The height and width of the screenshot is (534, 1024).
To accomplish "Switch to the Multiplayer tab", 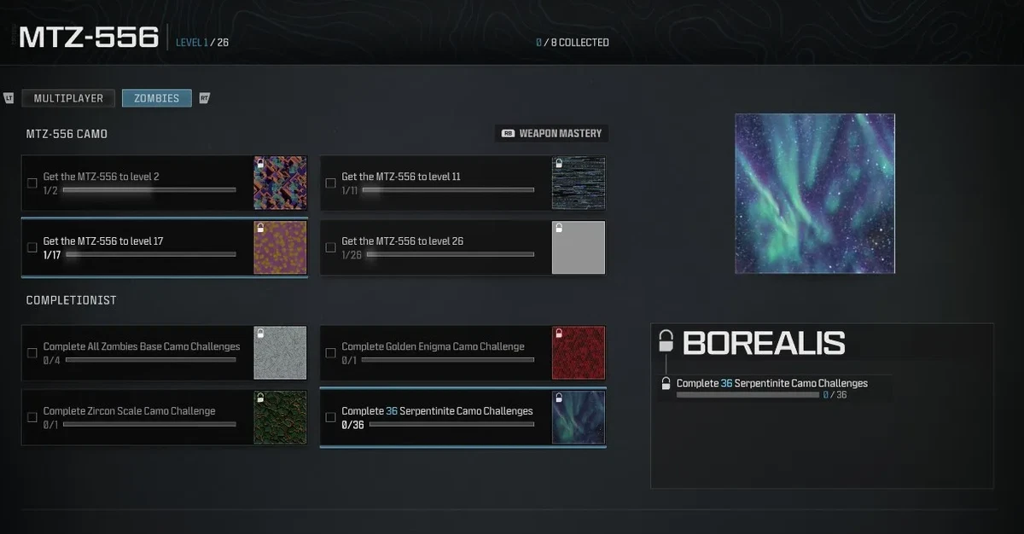I will coord(68,98).
